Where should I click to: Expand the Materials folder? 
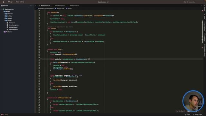point(5,14)
